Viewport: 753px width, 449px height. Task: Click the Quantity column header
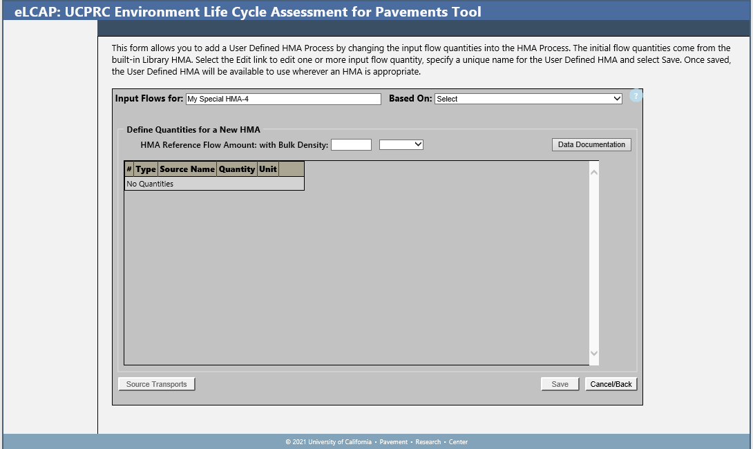pos(237,169)
